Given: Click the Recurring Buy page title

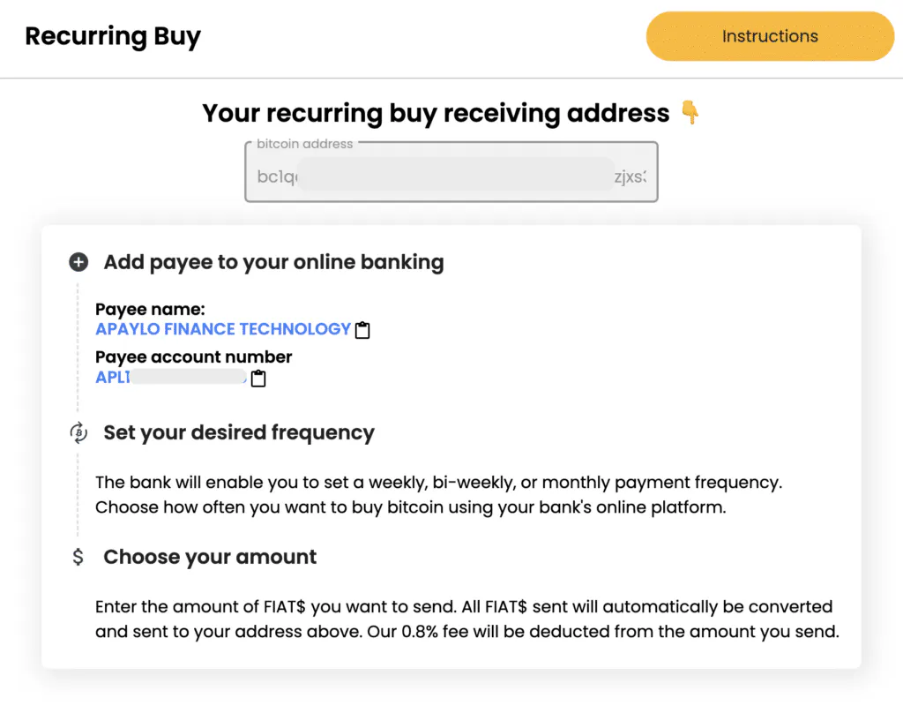Looking at the screenshot, I should pos(113,36).
